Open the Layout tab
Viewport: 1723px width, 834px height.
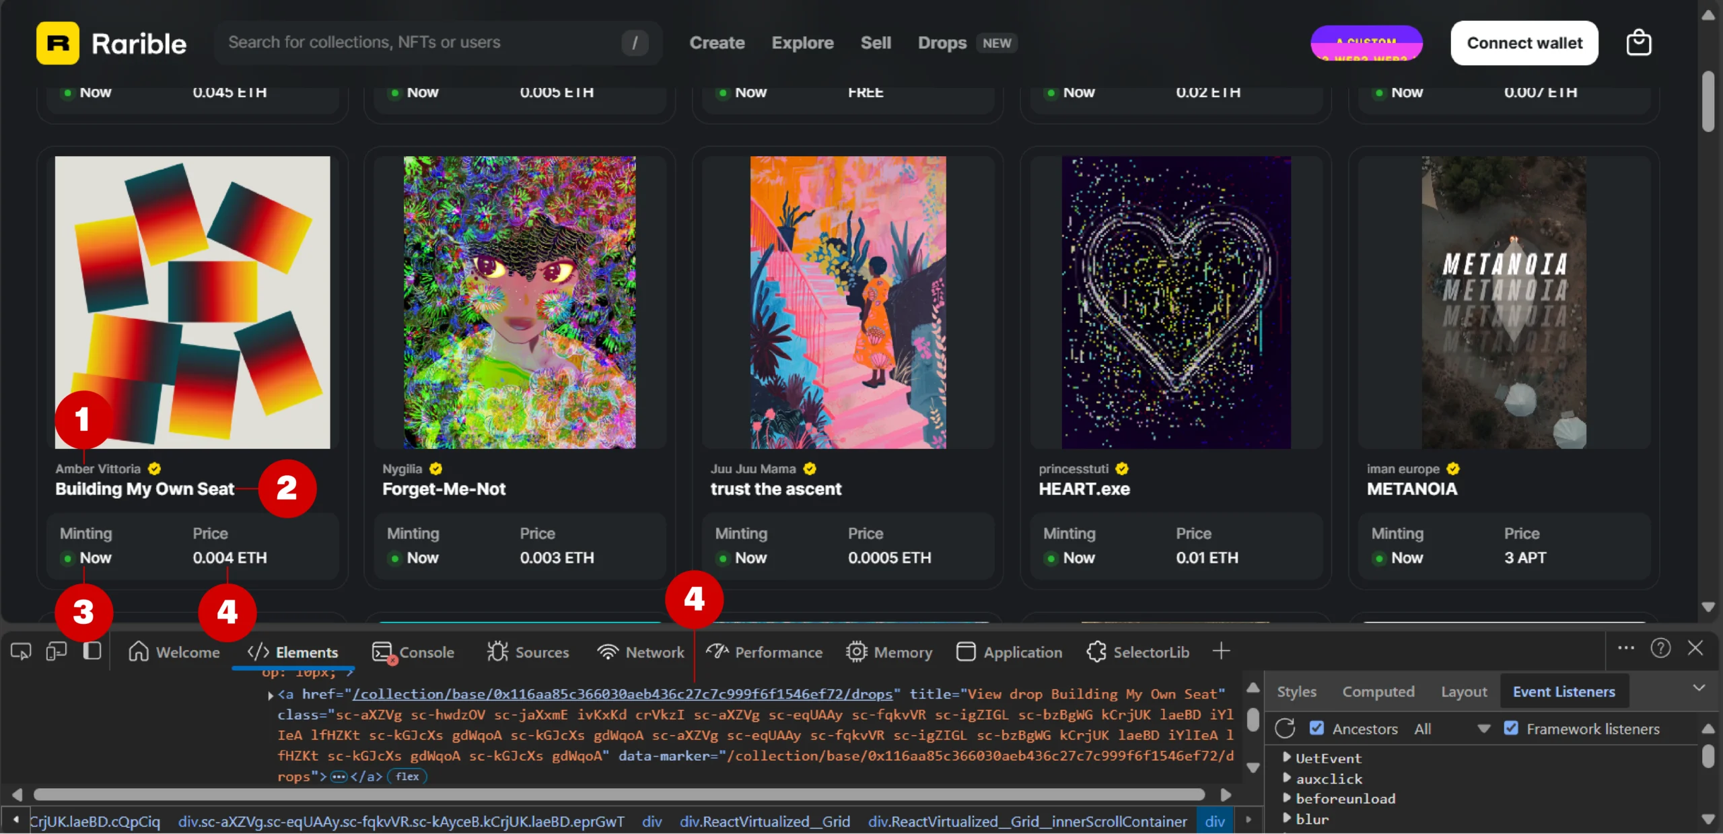(x=1464, y=691)
